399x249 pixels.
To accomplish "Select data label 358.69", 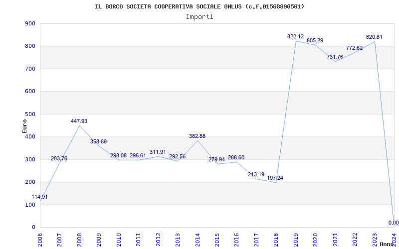I will pos(98,141).
